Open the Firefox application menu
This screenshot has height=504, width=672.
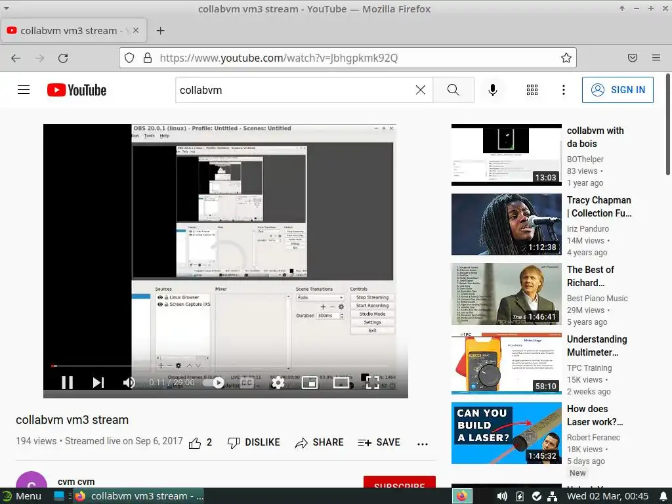click(x=656, y=58)
